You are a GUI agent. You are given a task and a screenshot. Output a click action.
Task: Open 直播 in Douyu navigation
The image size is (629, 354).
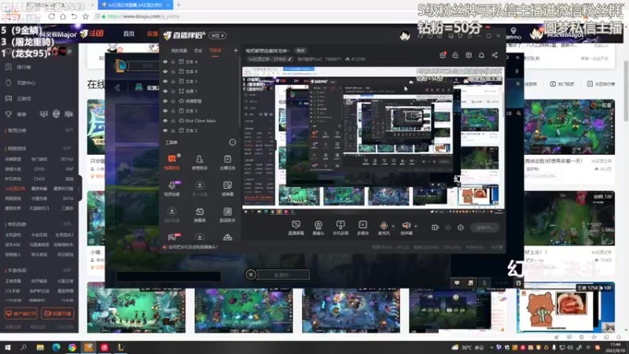153,34
